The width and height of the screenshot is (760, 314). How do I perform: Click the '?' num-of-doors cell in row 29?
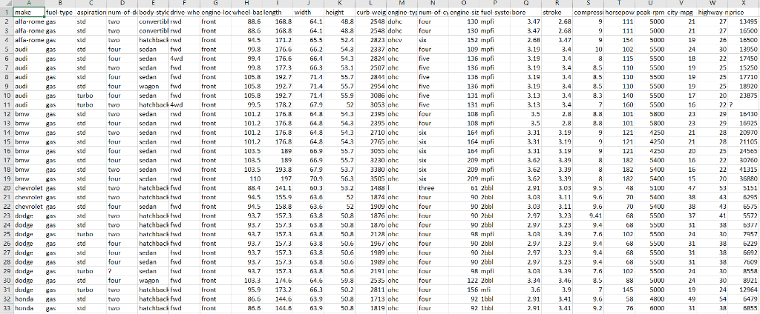tap(122, 272)
